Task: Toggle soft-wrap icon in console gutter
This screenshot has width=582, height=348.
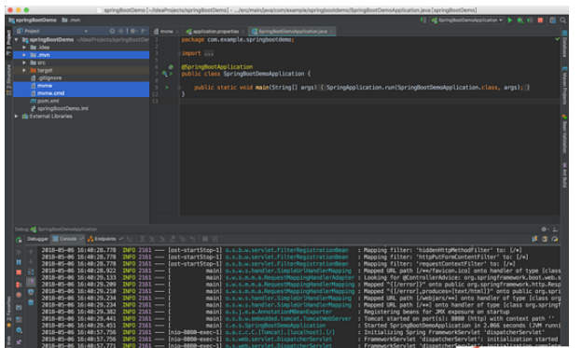Action: click(31, 272)
